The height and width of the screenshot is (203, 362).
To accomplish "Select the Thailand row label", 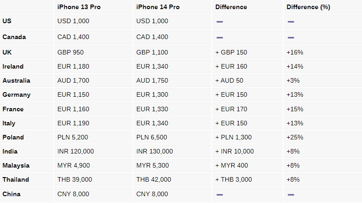I will (x=15, y=179).
